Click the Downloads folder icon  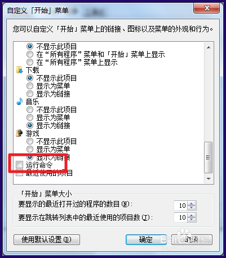click(20, 70)
